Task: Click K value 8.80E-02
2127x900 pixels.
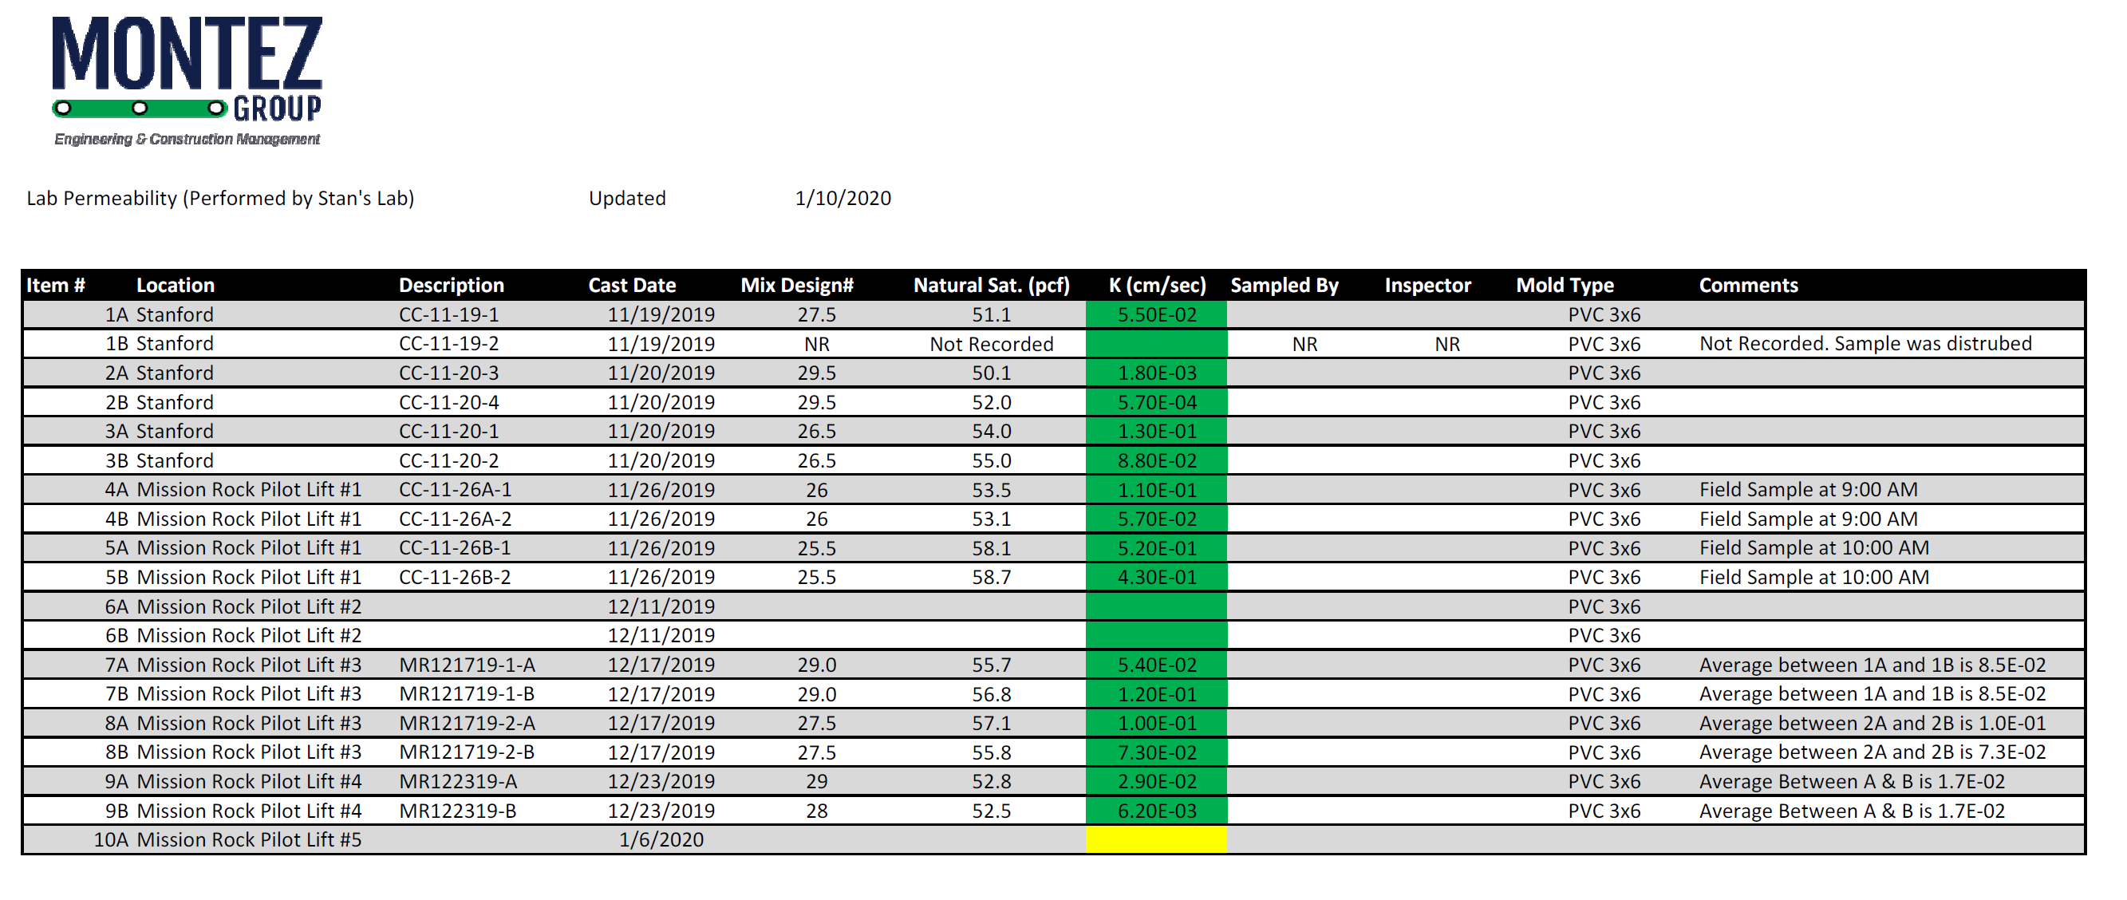Action: [x=1157, y=461]
